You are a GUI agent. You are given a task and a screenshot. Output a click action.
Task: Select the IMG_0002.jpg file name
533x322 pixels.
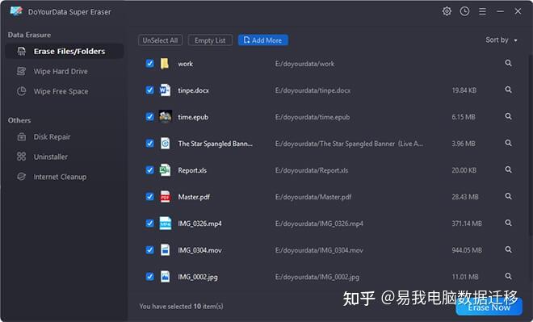point(198,277)
